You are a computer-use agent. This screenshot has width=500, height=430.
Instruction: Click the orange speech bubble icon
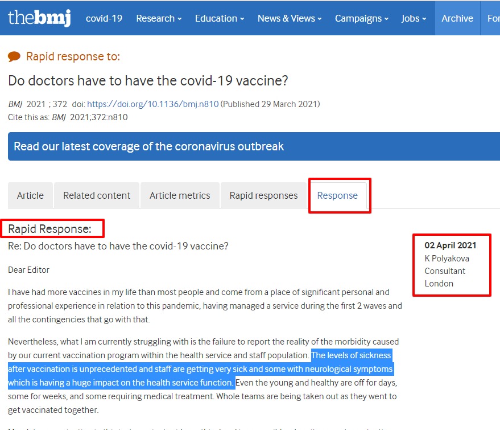14,56
